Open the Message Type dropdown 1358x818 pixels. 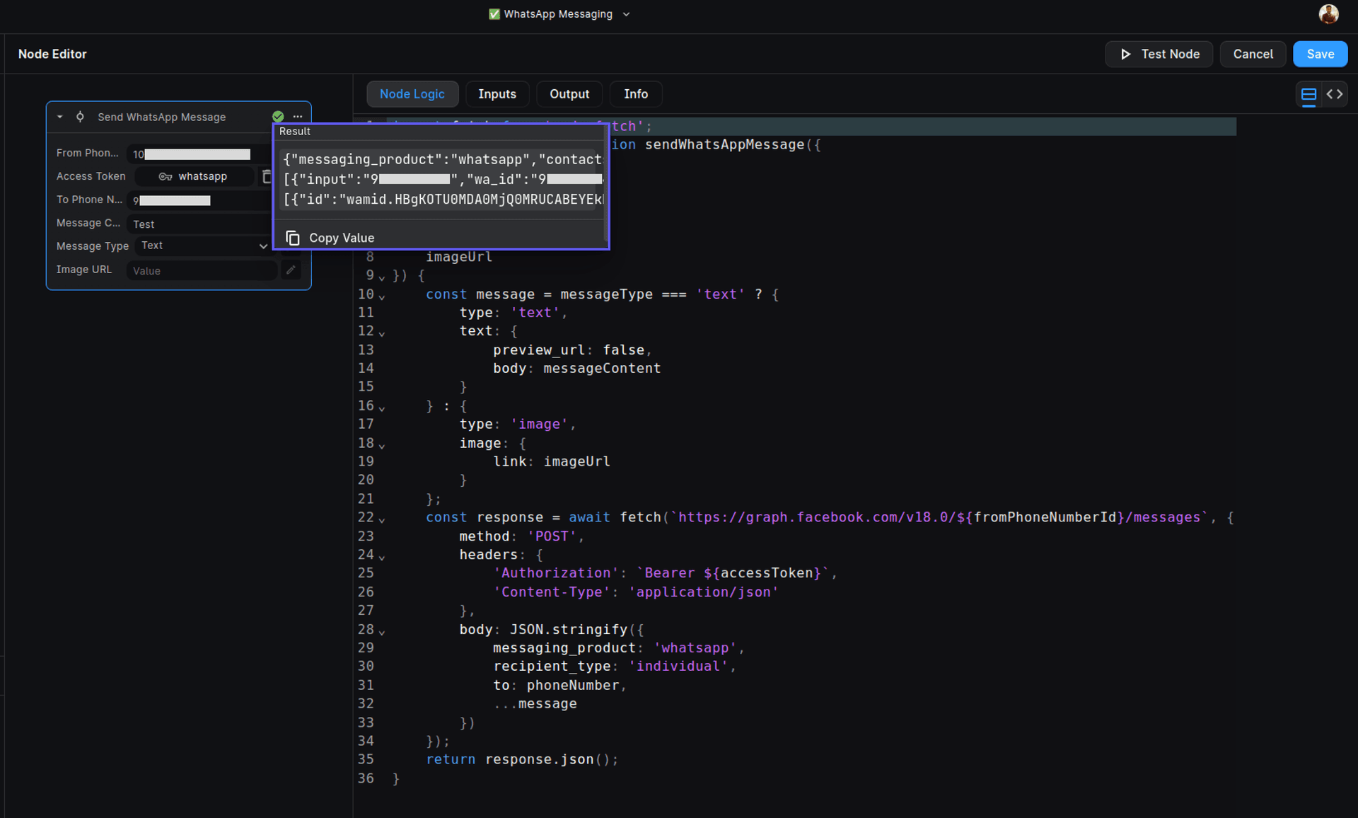coord(203,246)
